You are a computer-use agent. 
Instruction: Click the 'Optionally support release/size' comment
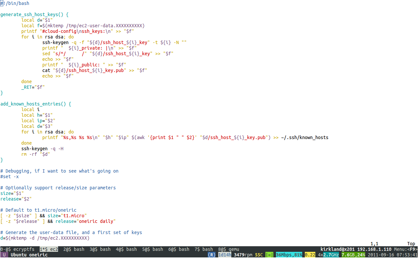click(58, 188)
